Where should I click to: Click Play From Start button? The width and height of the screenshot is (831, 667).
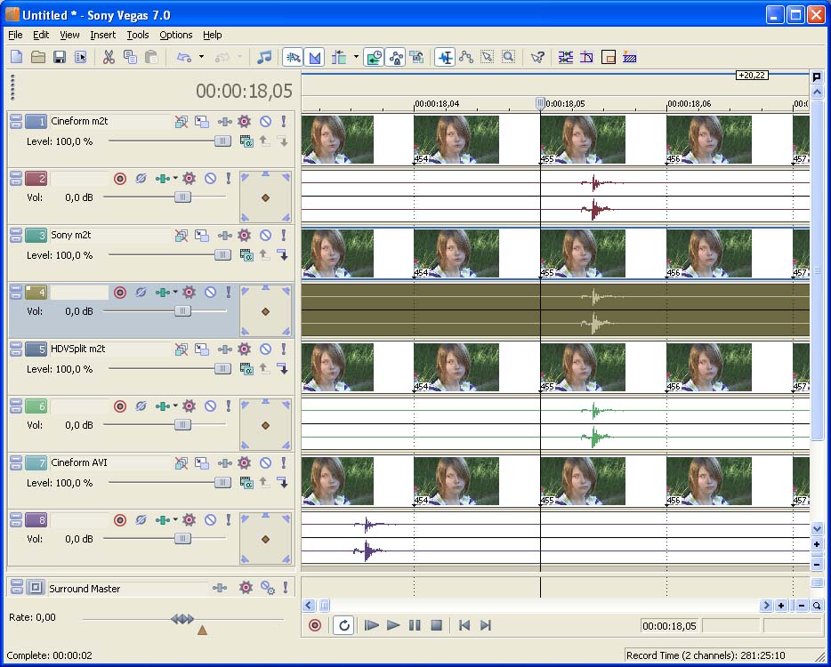pyautogui.click(x=372, y=626)
